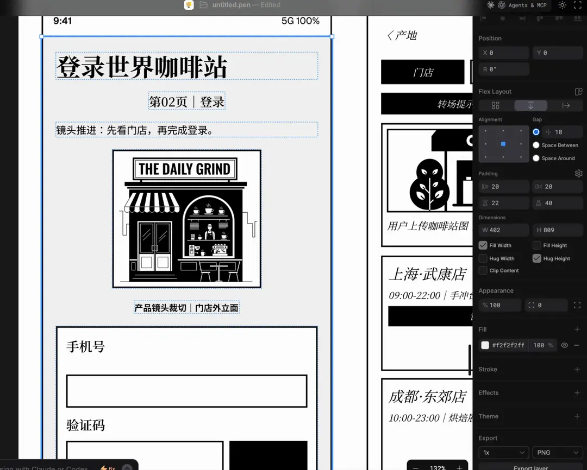Open the 1x export scale dropdown
The height and width of the screenshot is (470, 587).
click(503, 452)
